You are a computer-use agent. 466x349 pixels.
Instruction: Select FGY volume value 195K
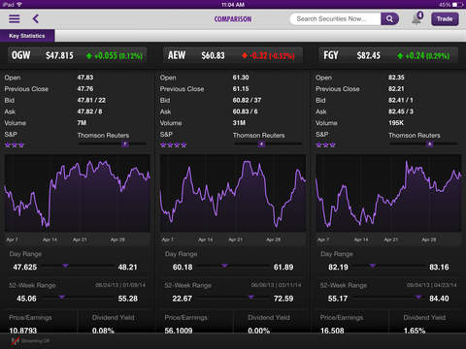(x=396, y=123)
